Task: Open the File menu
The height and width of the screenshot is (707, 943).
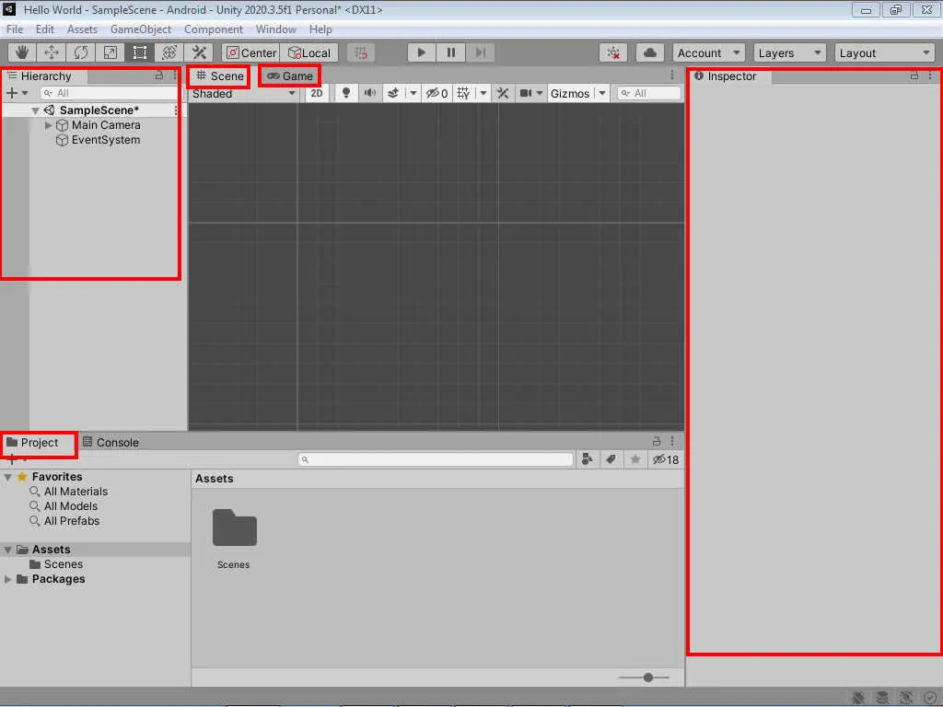Action: 15,29
